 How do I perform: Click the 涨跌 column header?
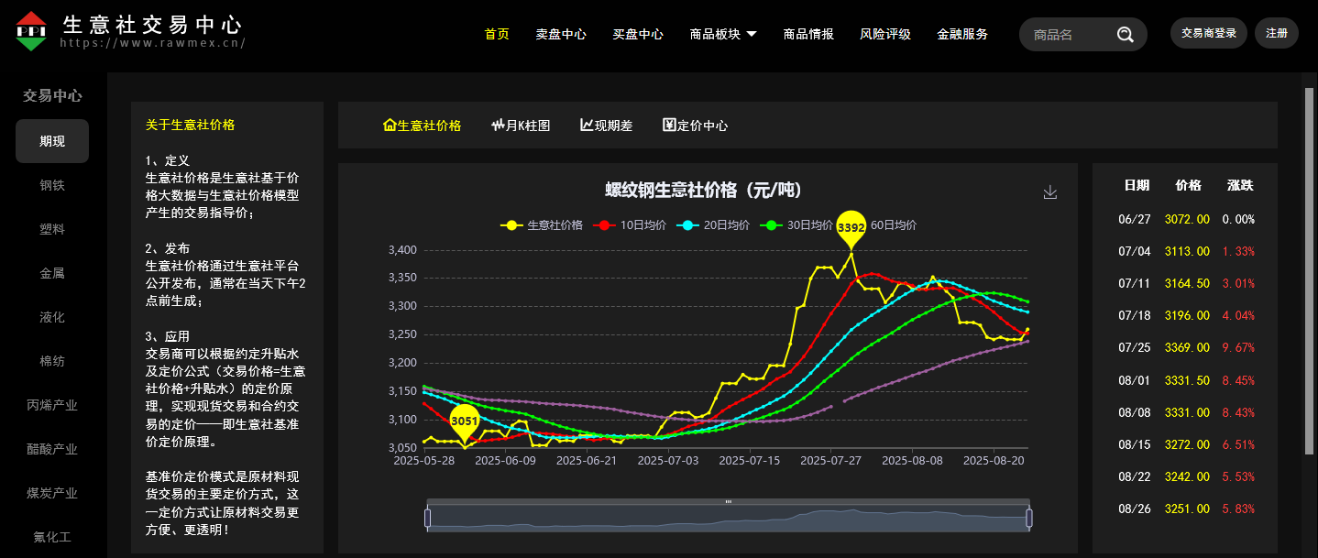pyautogui.click(x=1240, y=185)
